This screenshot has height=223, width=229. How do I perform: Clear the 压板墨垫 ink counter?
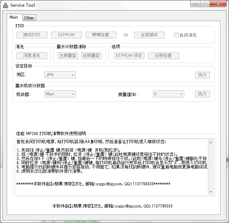click(x=91, y=56)
